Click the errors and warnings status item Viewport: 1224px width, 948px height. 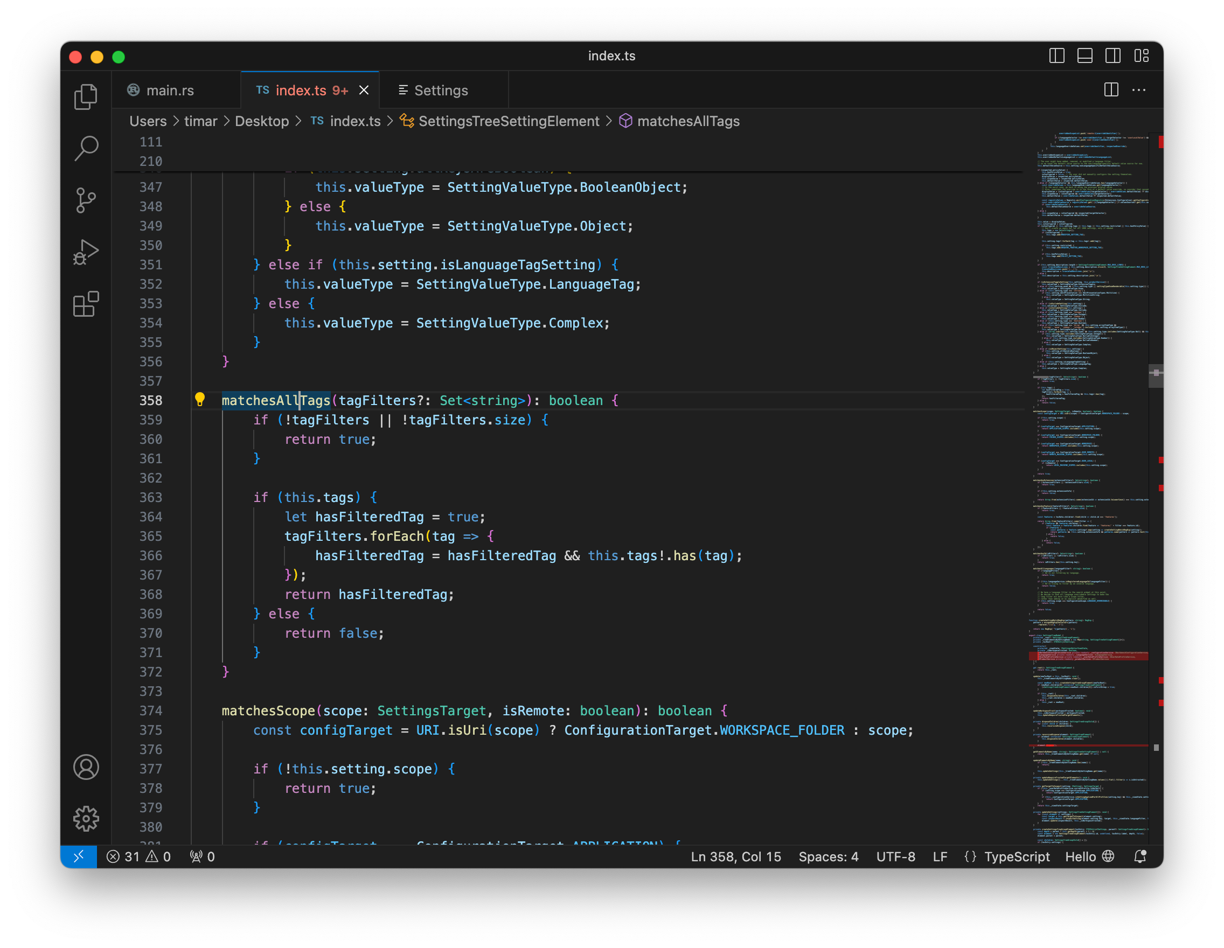coord(137,856)
